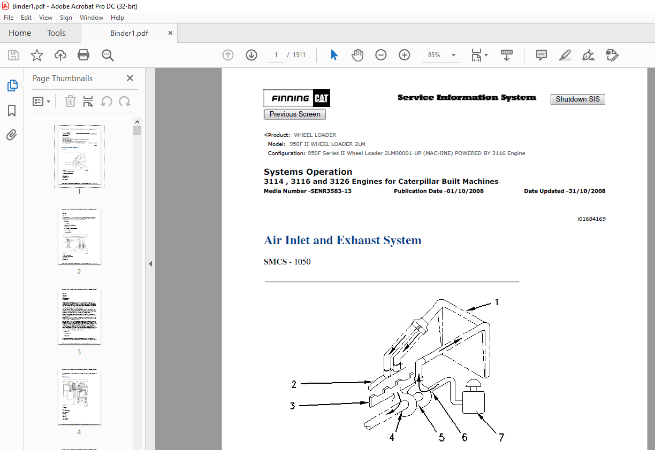Viewport: 655px width, 450px height.
Task: Zoom in with plus icon
Action: point(405,55)
